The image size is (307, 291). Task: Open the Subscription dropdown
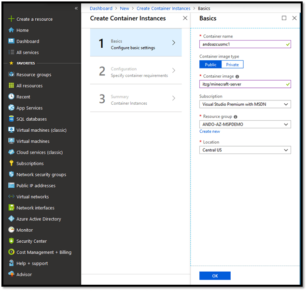click(245, 104)
